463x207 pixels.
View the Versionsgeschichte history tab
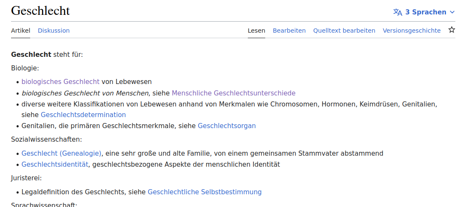(412, 31)
